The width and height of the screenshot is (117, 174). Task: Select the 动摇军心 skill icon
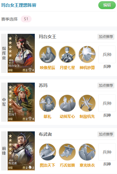(x=67, y=103)
